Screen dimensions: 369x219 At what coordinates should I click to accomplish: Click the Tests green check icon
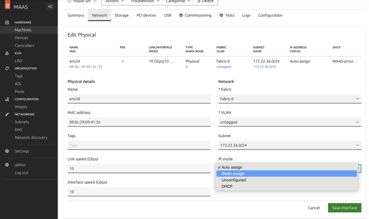221,15
